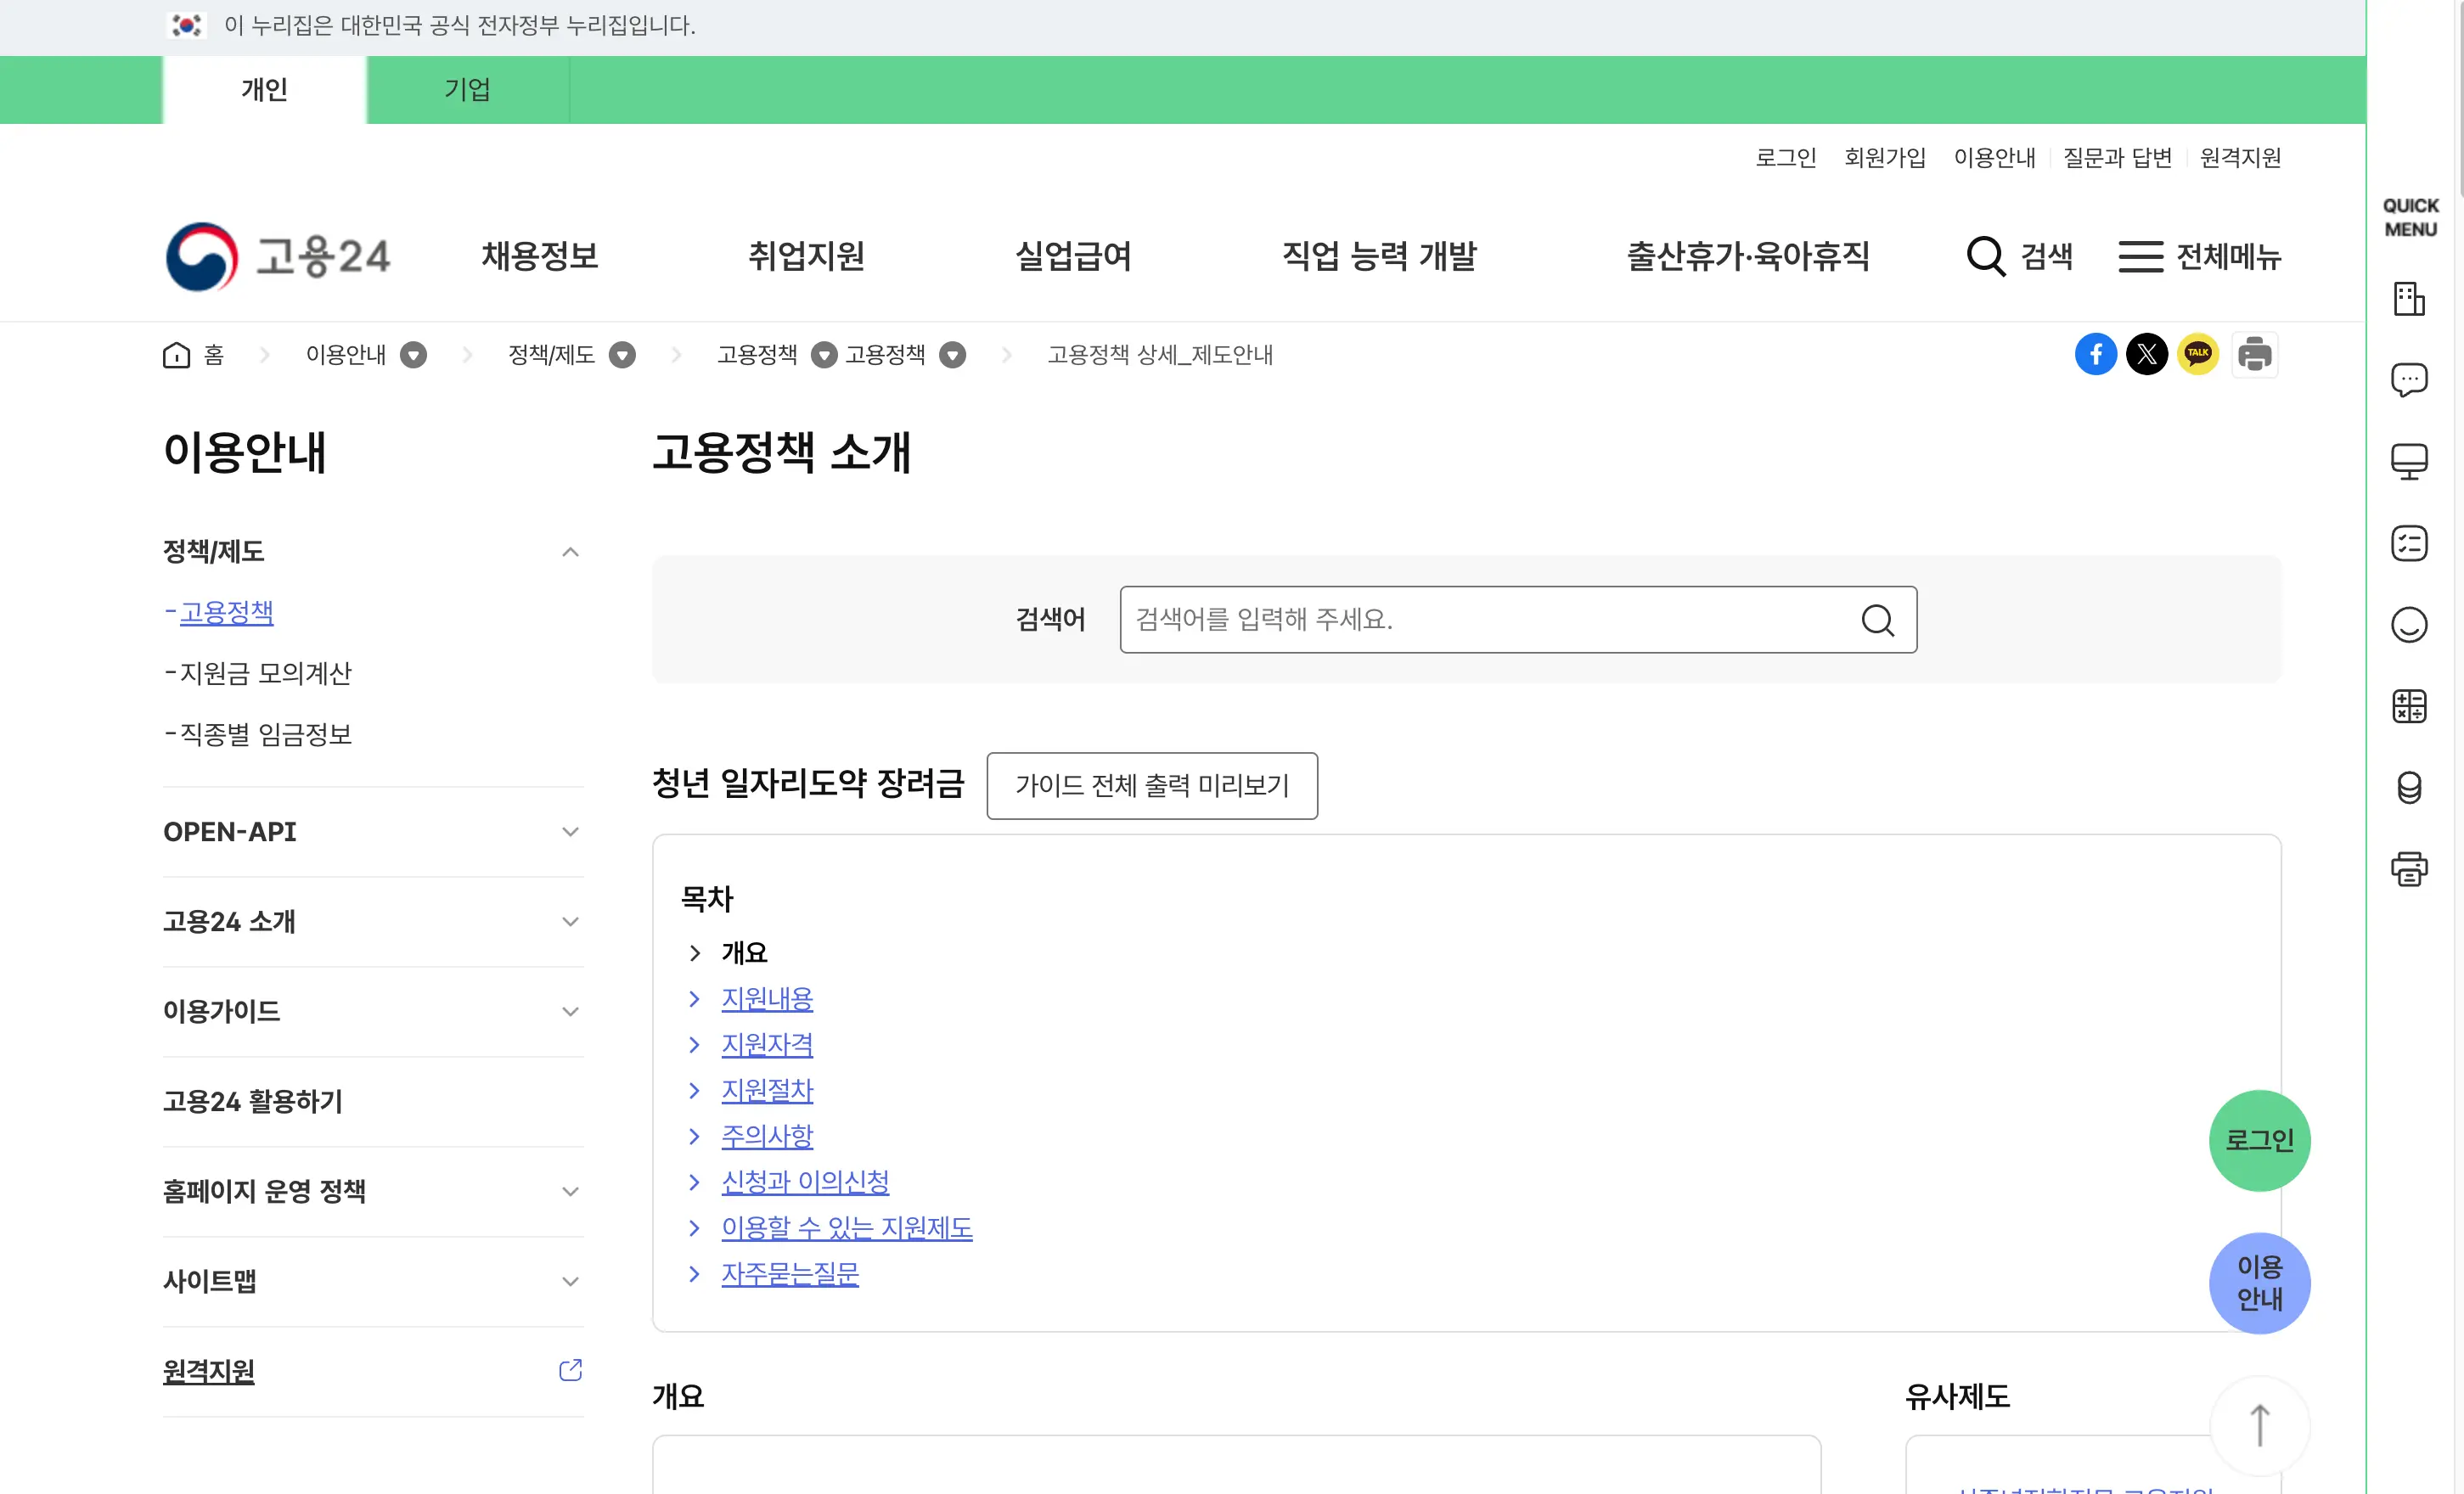The width and height of the screenshot is (2464, 1494).
Task: Expand the OPEN-API sidebar section
Action: [x=570, y=832]
